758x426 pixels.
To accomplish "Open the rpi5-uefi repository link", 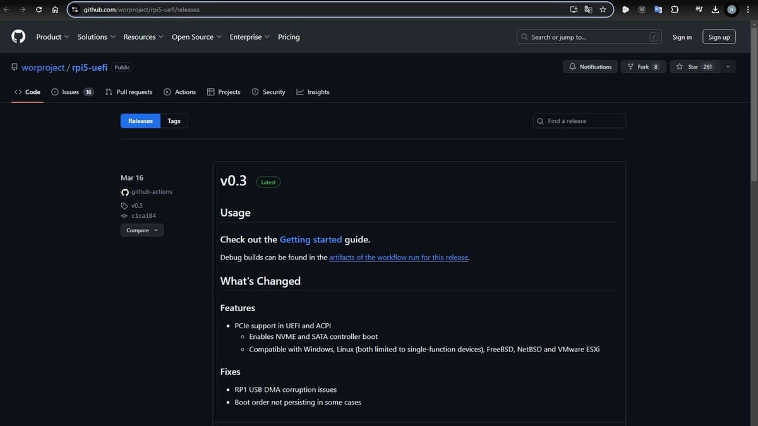I will pyautogui.click(x=90, y=67).
